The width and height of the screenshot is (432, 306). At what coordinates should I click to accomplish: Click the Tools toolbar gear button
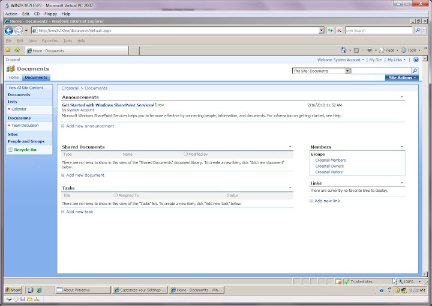(410, 50)
